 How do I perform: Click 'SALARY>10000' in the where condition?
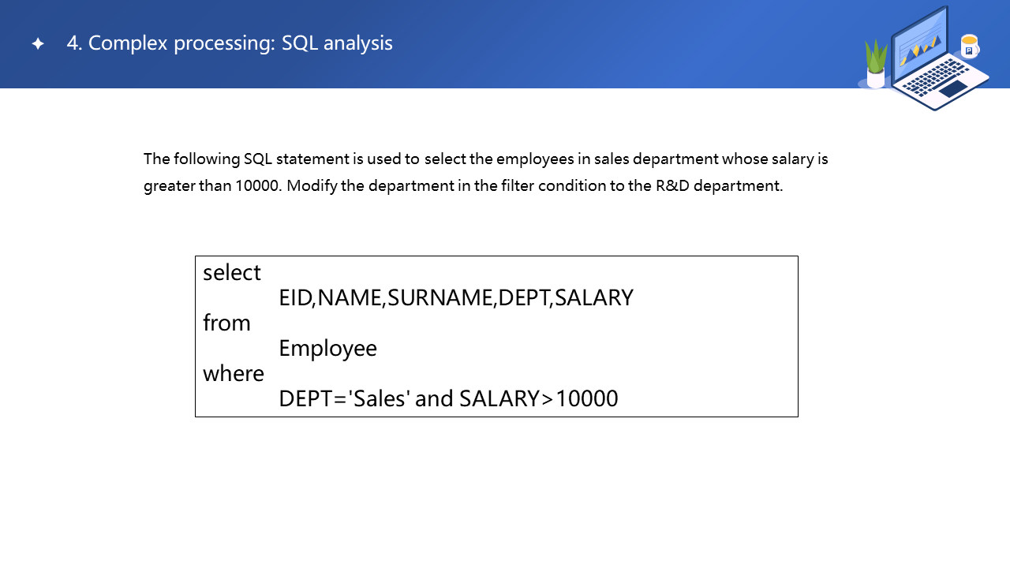pyautogui.click(x=538, y=399)
